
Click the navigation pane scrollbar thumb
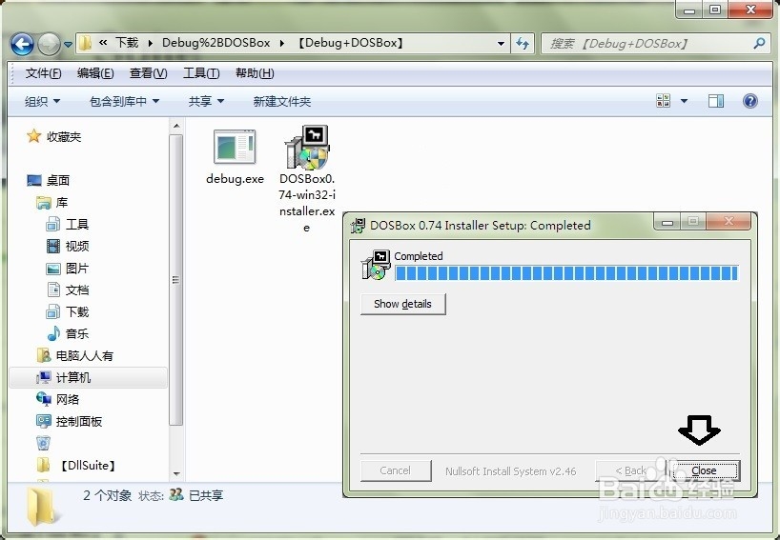click(x=175, y=280)
